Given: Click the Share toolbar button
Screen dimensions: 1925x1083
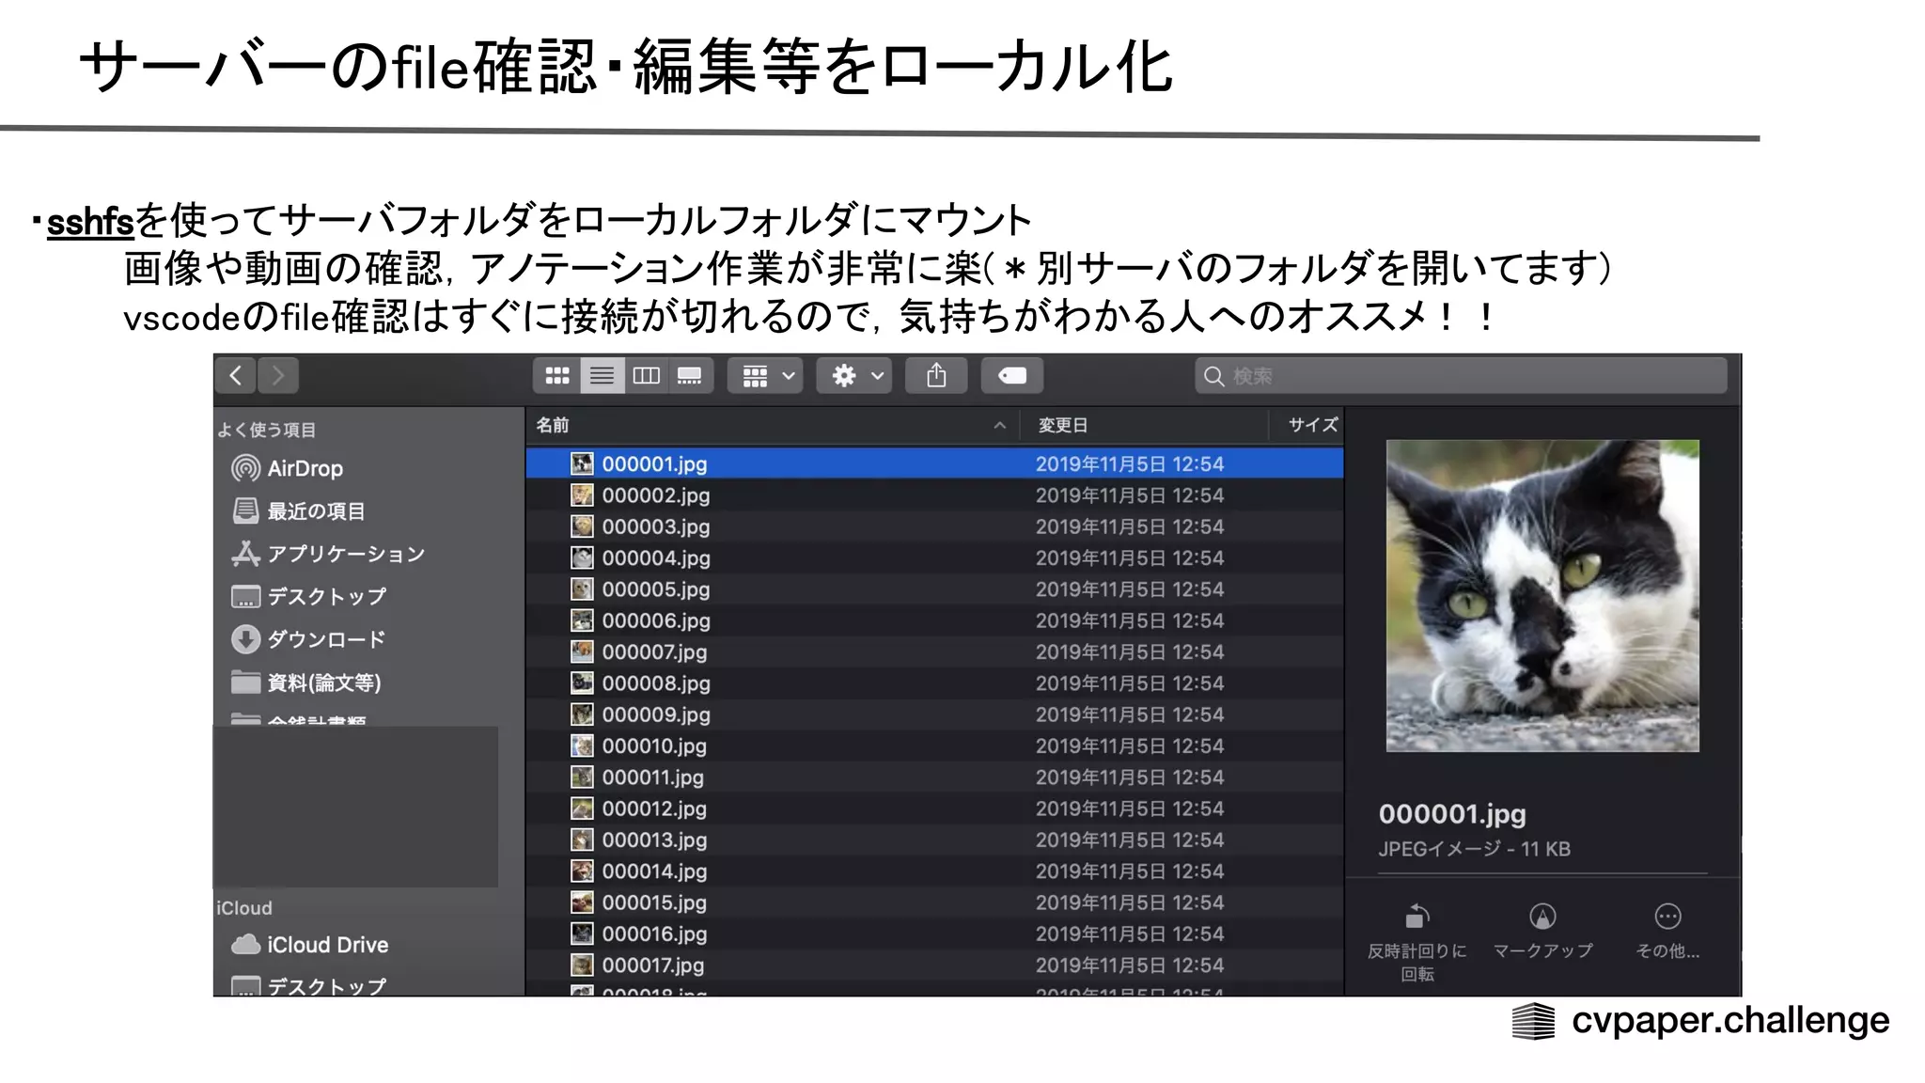Looking at the screenshot, I should (936, 376).
